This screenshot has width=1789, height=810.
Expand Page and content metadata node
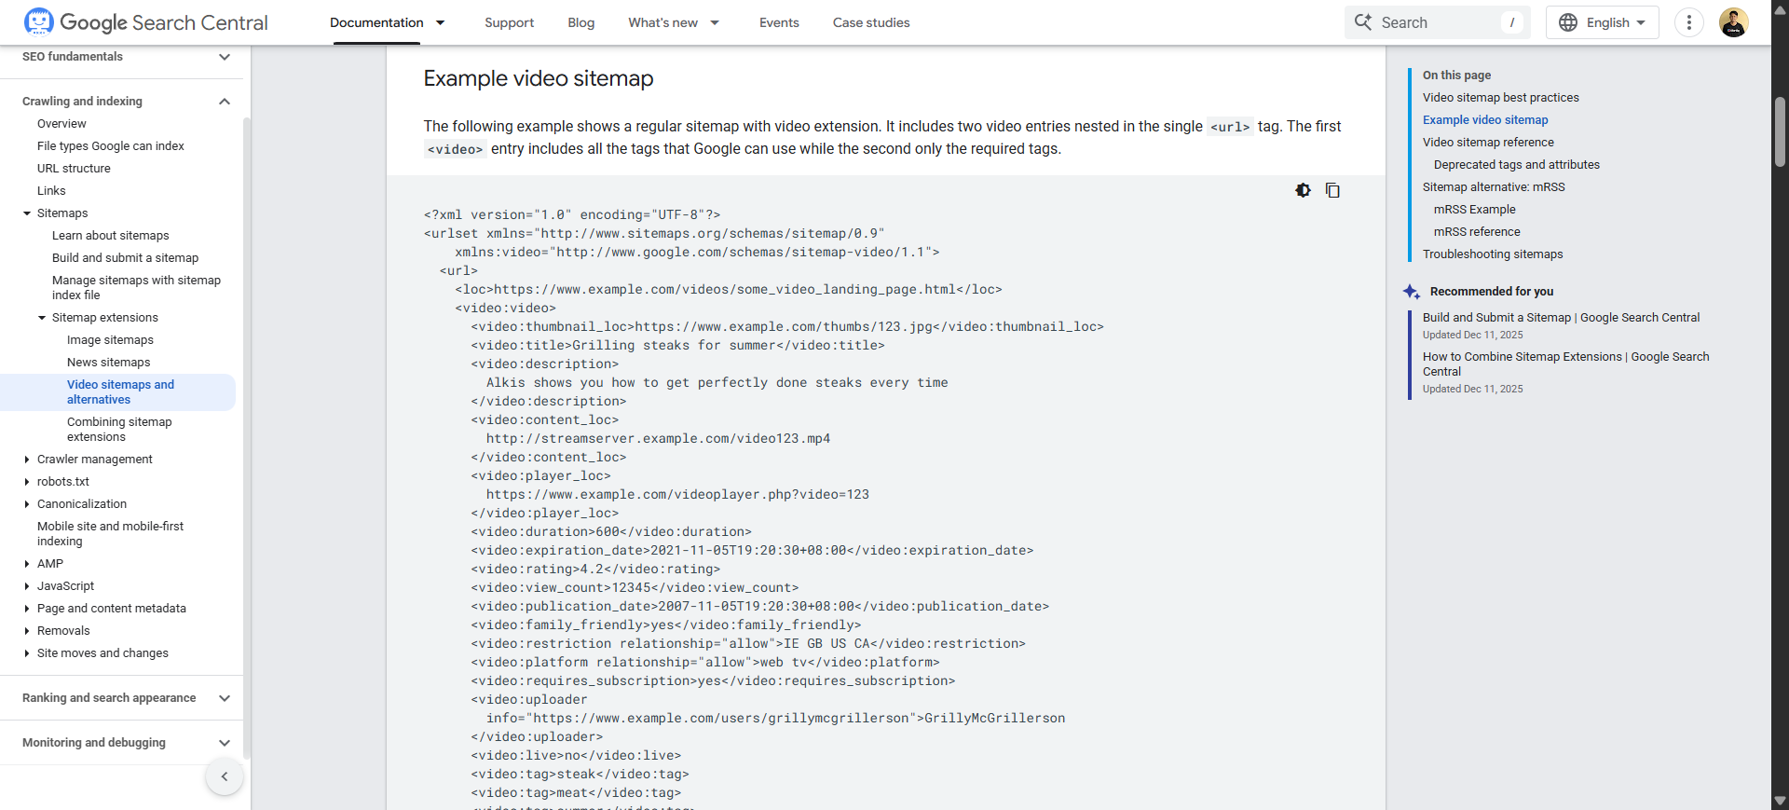27,609
